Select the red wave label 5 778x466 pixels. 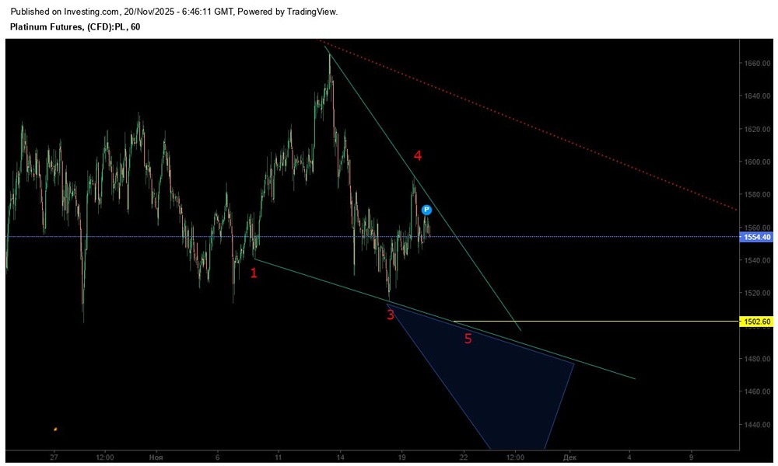coord(468,339)
